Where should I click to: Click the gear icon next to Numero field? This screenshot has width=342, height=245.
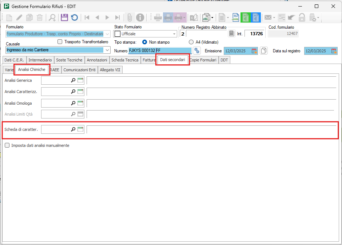(197, 51)
